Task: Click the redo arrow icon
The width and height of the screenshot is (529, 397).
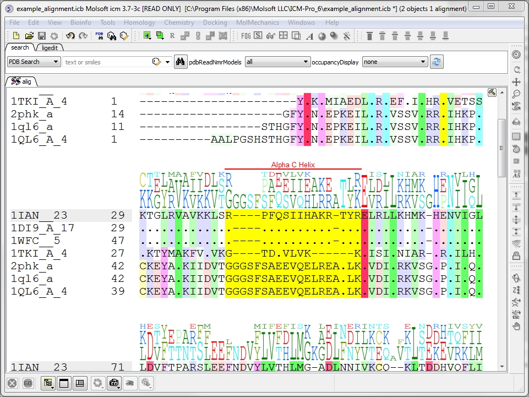Action: click(x=83, y=36)
